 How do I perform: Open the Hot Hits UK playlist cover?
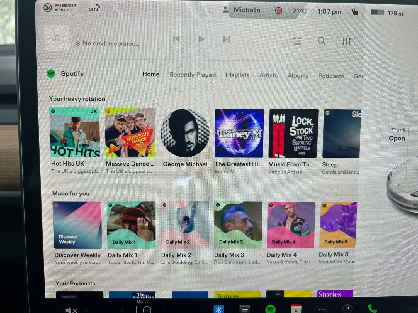point(75,132)
